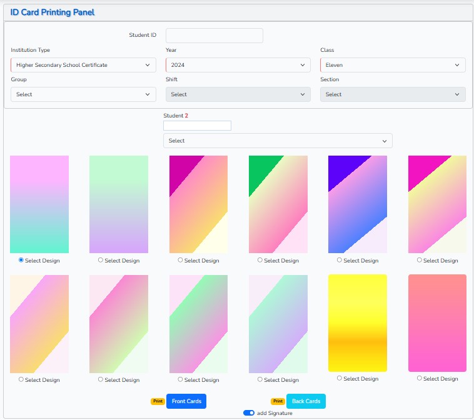Image resolution: width=474 pixels, height=420 pixels.
Task: Open the Class dropdown showing Eleven
Action: tap(393, 65)
